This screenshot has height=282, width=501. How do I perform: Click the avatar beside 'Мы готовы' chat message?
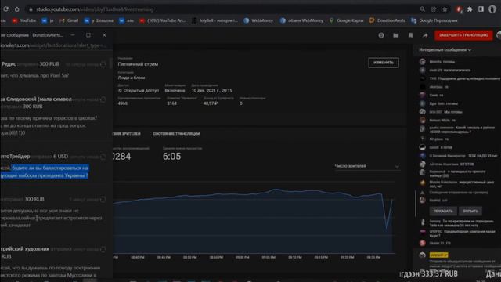(423, 111)
